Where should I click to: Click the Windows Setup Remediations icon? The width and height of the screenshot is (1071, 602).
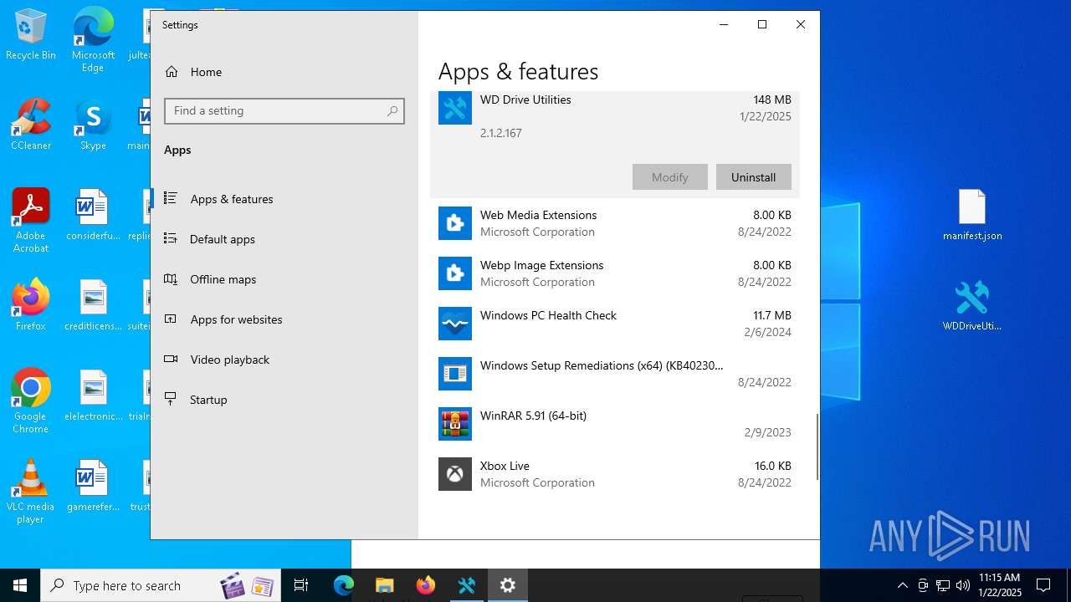coord(455,374)
